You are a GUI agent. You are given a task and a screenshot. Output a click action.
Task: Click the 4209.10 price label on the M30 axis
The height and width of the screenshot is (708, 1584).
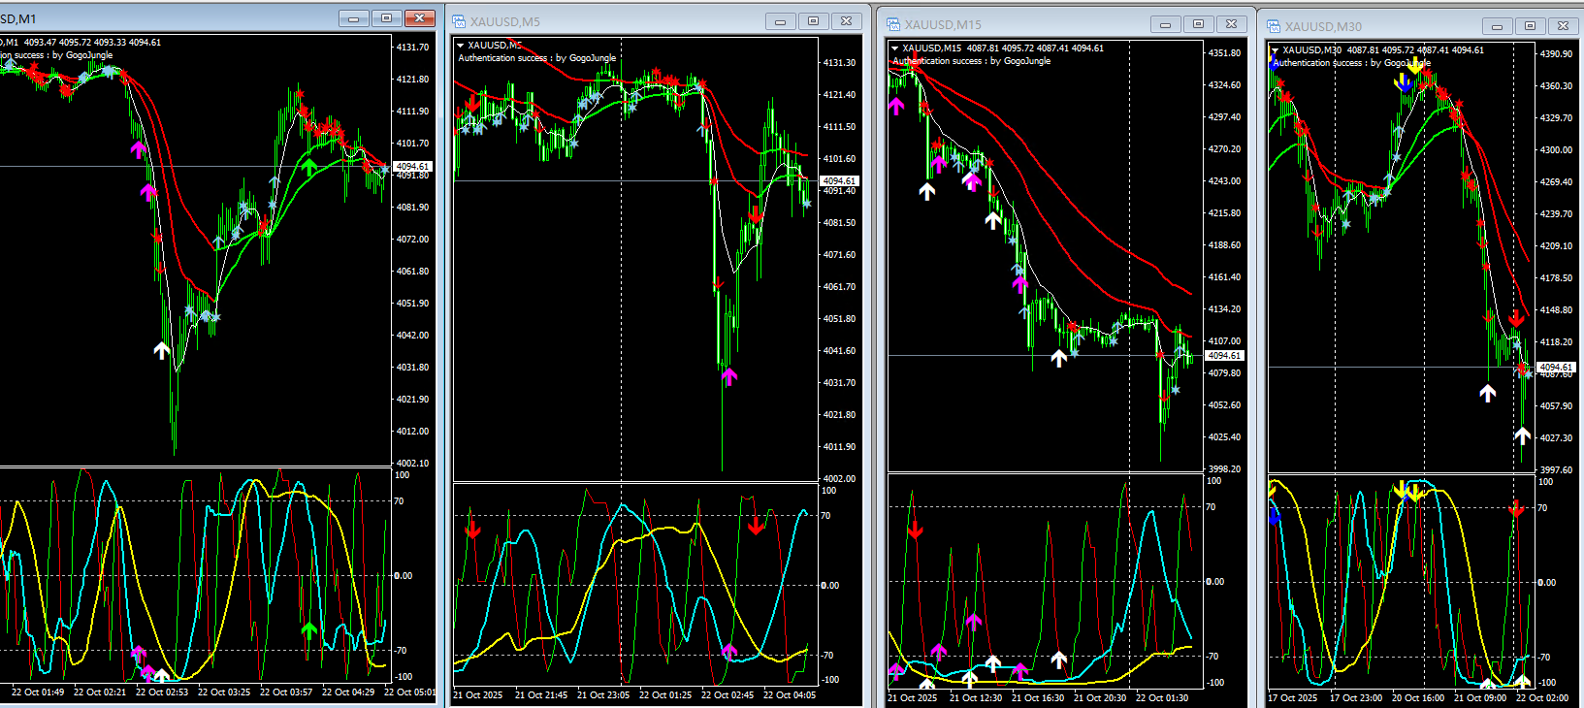click(1557, 246)
